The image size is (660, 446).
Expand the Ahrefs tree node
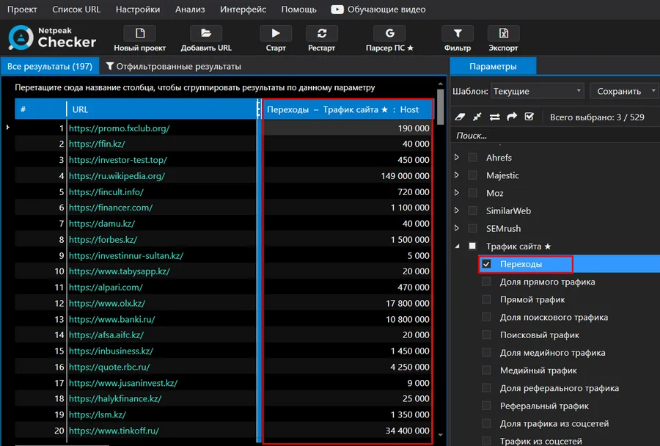click(457, 157)
